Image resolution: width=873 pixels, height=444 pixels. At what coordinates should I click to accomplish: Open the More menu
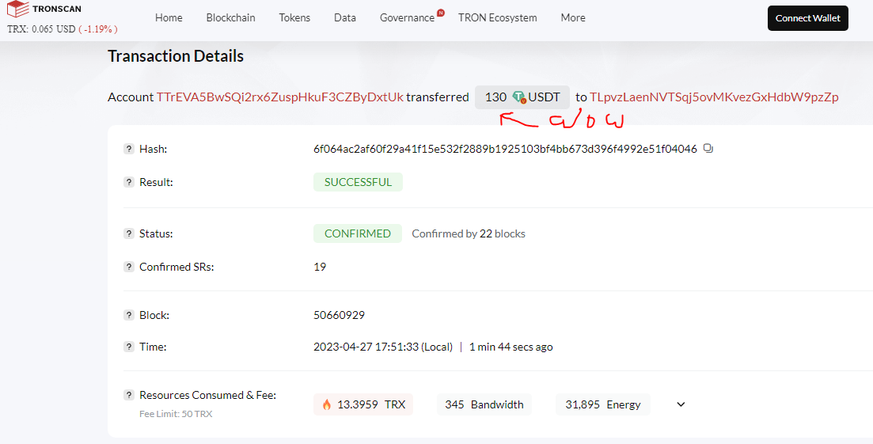coord(573,17)
